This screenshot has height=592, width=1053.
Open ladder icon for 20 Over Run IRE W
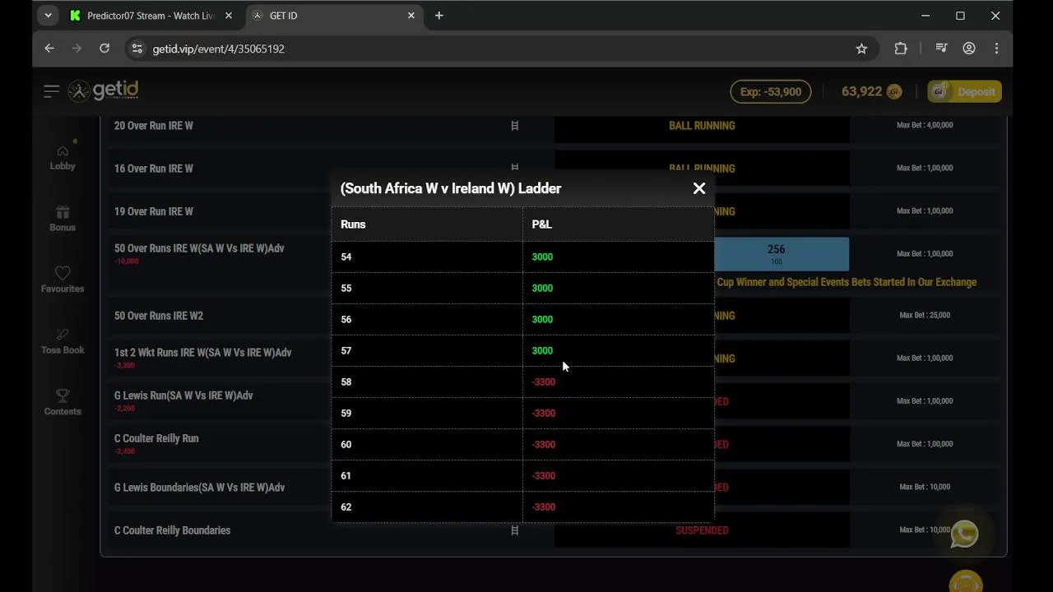pos(515,126)
